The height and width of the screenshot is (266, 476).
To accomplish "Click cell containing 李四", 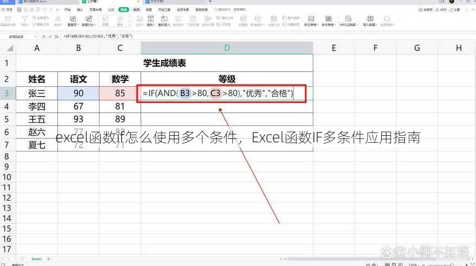I will 37,106.
